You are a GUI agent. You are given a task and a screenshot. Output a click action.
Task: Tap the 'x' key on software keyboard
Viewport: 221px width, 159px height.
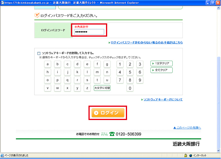point(67,88)
